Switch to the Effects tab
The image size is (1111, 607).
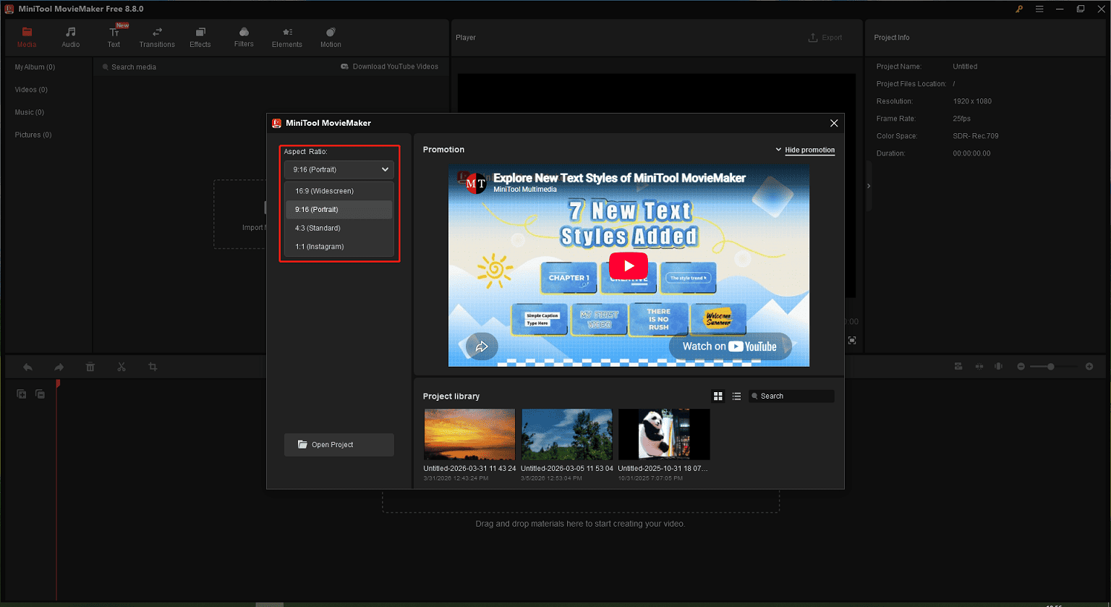[x=200, y=37]
